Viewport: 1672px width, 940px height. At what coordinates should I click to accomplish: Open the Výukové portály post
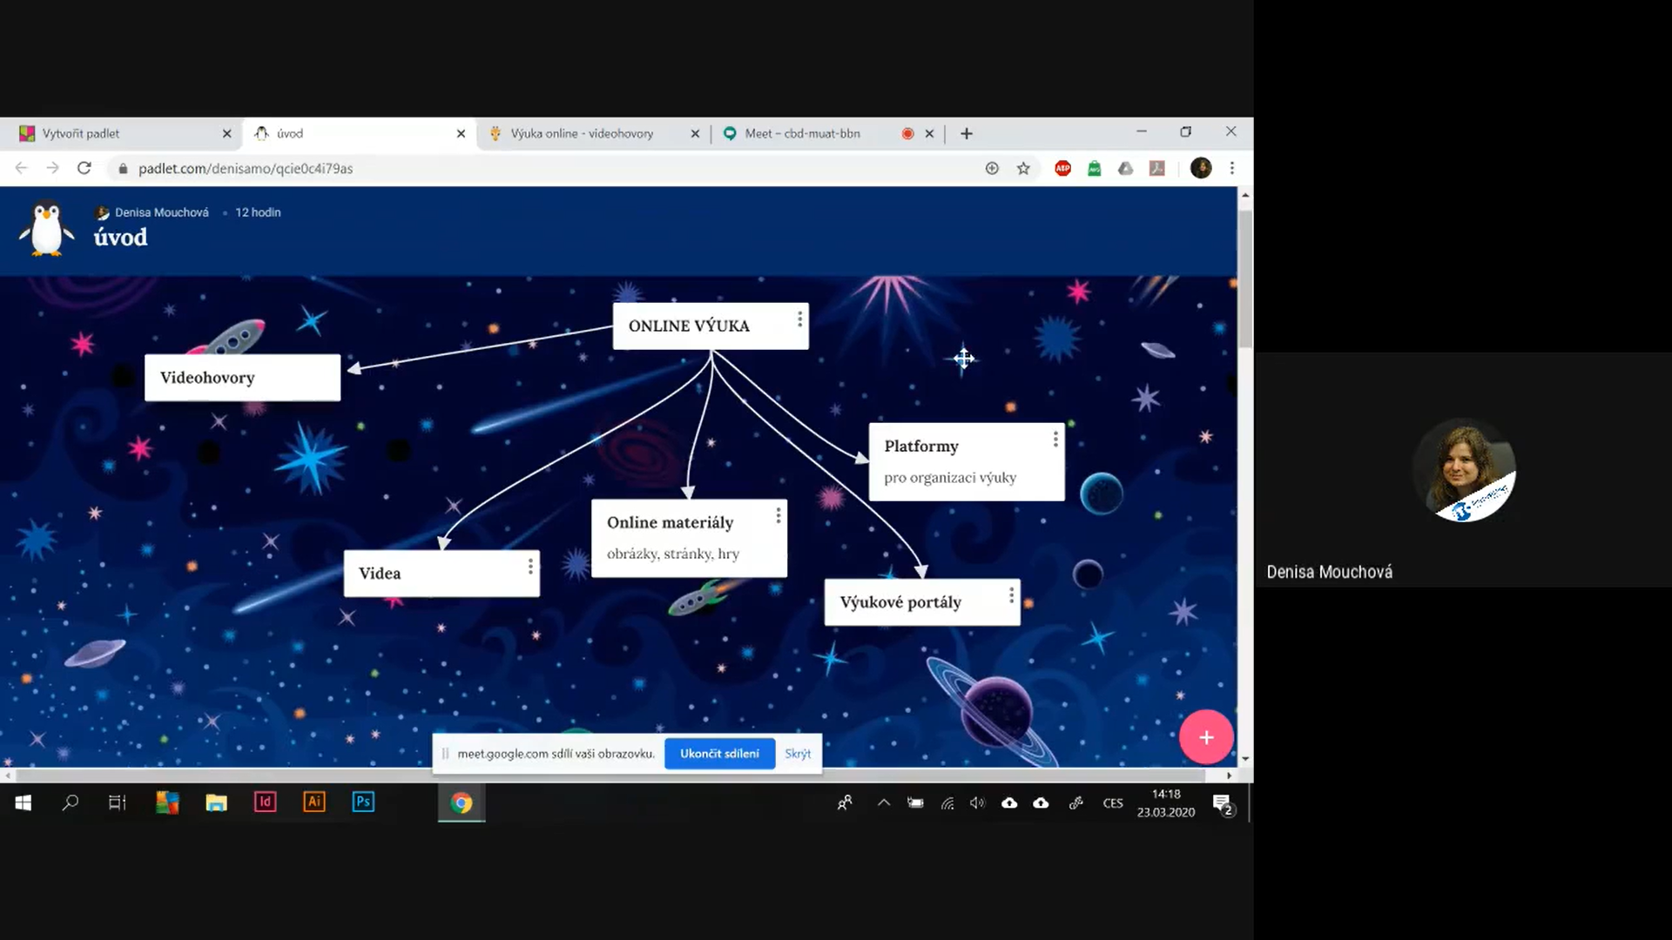click(x=922, y=602)
